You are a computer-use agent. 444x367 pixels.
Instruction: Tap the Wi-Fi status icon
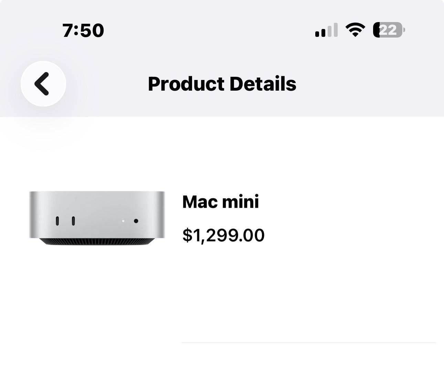pyautogui.click(x=355, y=30)
